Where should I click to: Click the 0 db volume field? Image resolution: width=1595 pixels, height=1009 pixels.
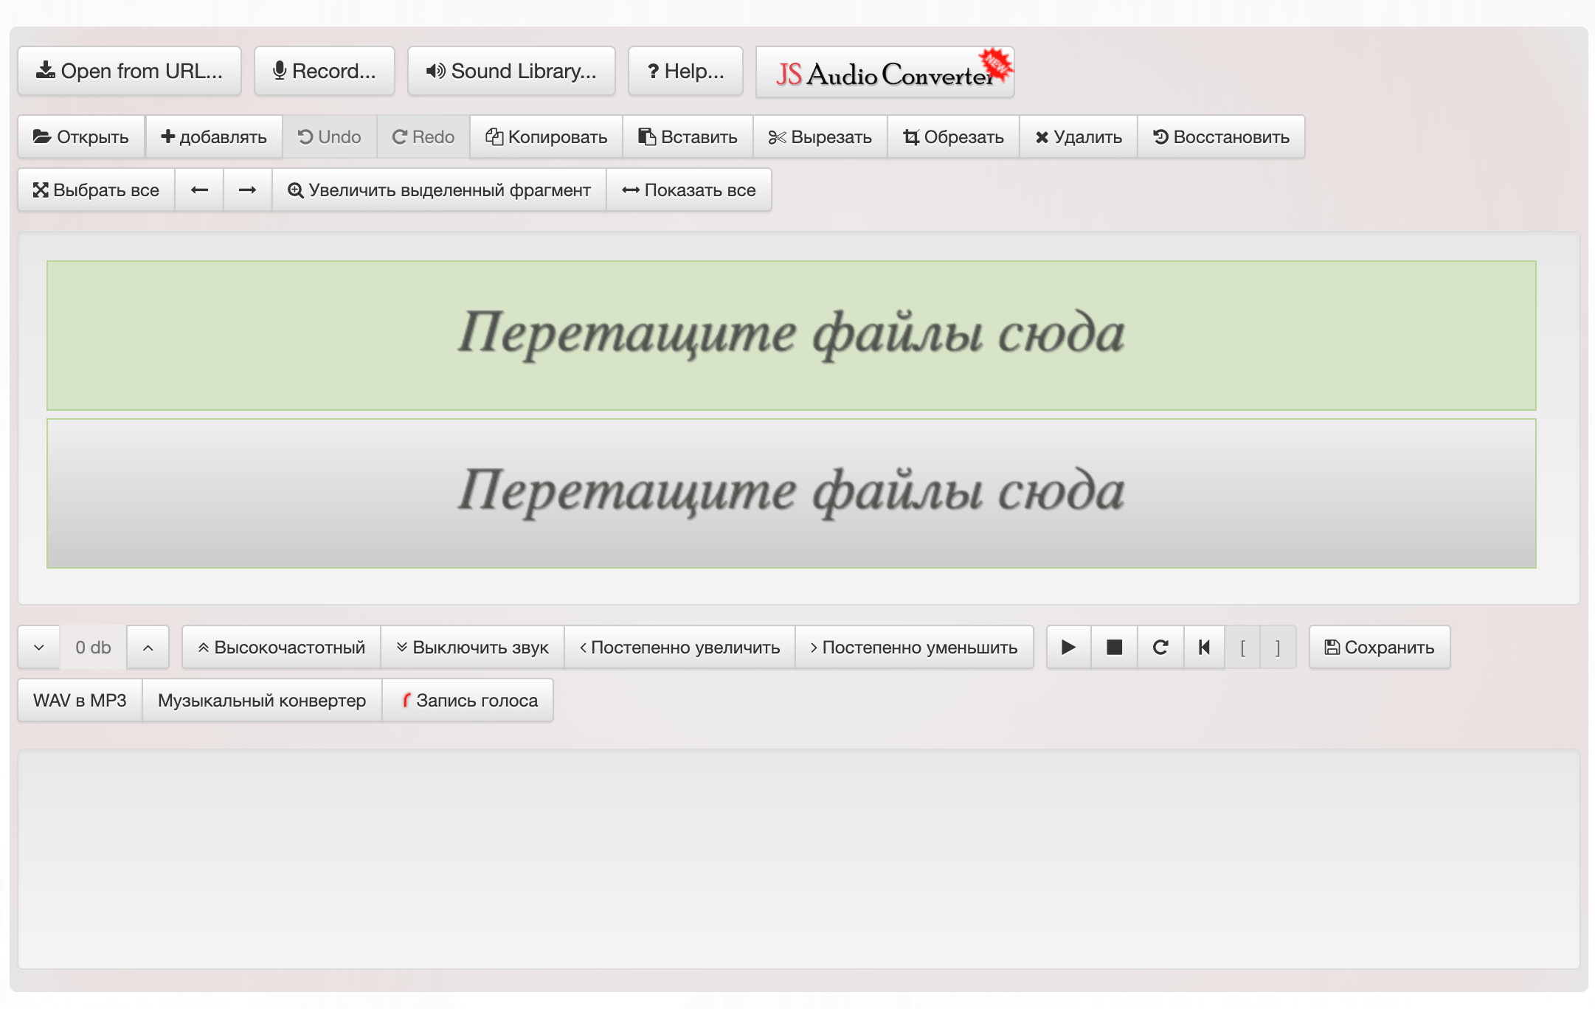tap(93, 648)
